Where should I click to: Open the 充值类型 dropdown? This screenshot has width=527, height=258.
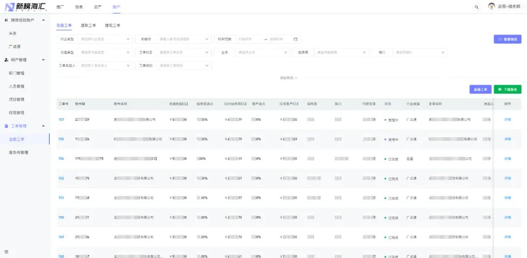[x=105, y=53]
